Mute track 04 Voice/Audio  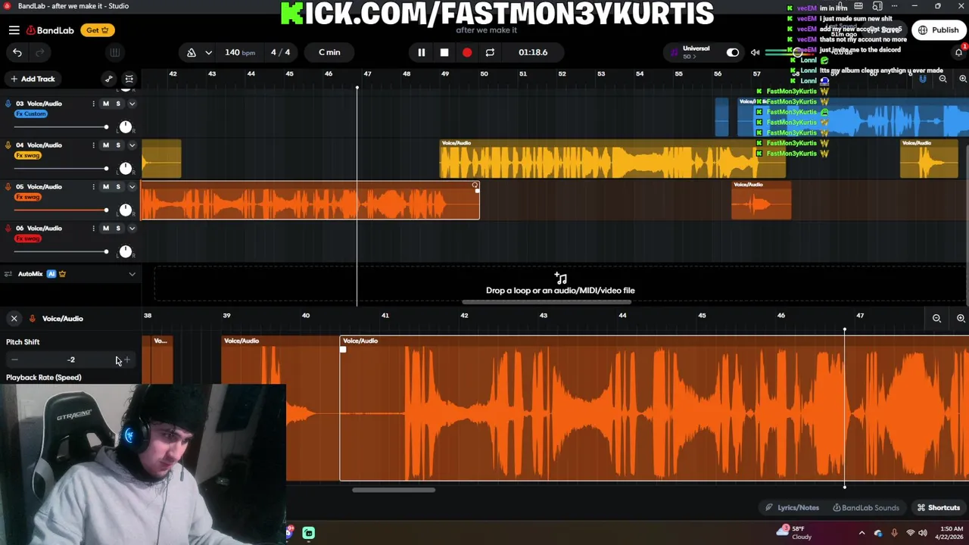[106, 145]
